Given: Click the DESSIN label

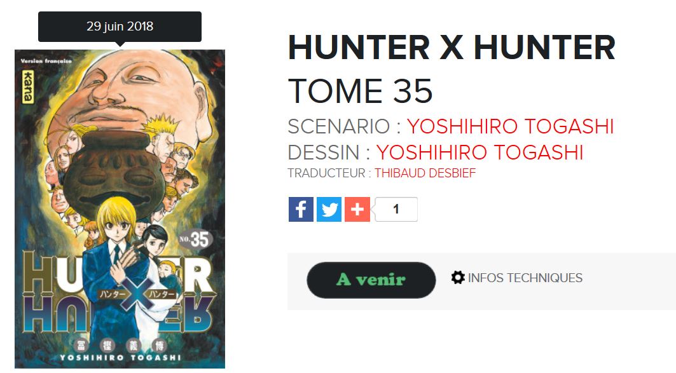Looking at the screenshot, I should click(x=324, y=153).
